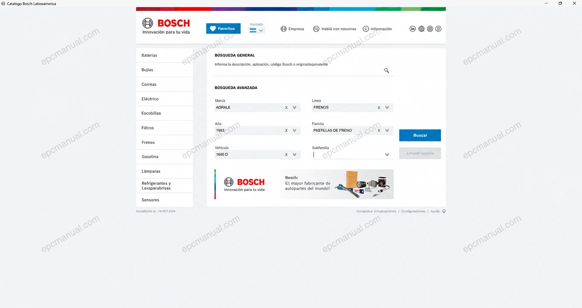Open the Mercado flag dropdown
Viewport: 582px width, 308px height.
(x=257, y=31)
